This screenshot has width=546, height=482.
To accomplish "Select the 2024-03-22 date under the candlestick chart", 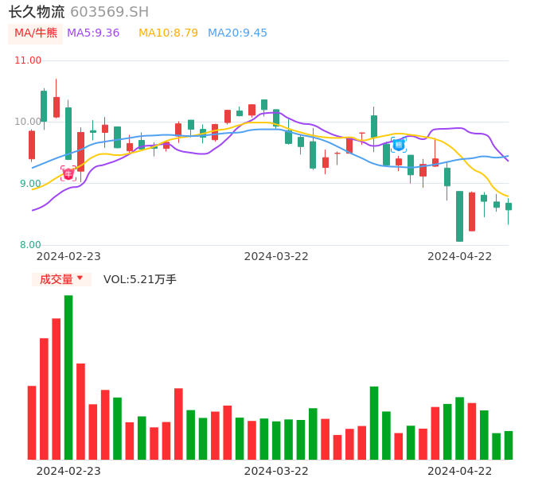I will pos(276,256).
